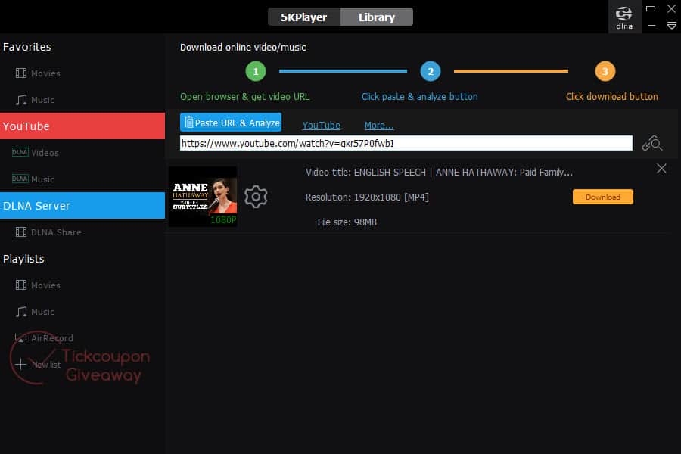Screen dimensions: 681x454
Task: Click File size: 98MB text
Action: tap(347, 222)
